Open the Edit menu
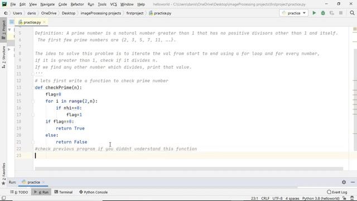Screen dimensions: 357x201 point(22,4)
